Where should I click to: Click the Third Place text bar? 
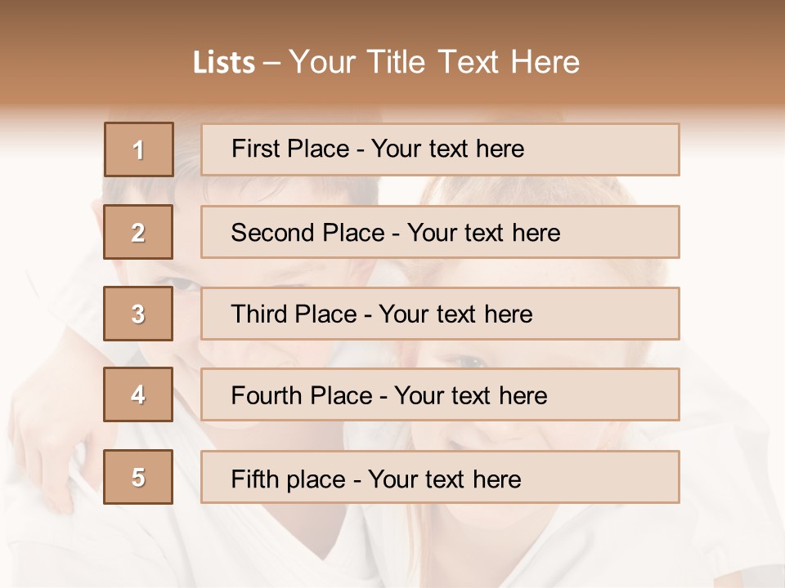point(440,314)
